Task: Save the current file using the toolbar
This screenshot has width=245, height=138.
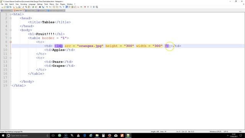Action: (x=8, y=7)
